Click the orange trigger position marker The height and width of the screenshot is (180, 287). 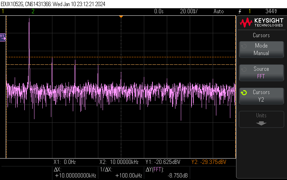point(121,17)
